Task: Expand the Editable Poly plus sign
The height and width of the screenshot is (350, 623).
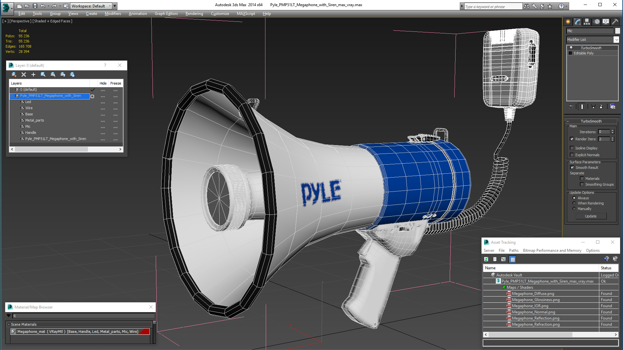Action: pos(570,53)
